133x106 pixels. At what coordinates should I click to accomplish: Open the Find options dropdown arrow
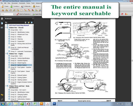pos(14,14)
